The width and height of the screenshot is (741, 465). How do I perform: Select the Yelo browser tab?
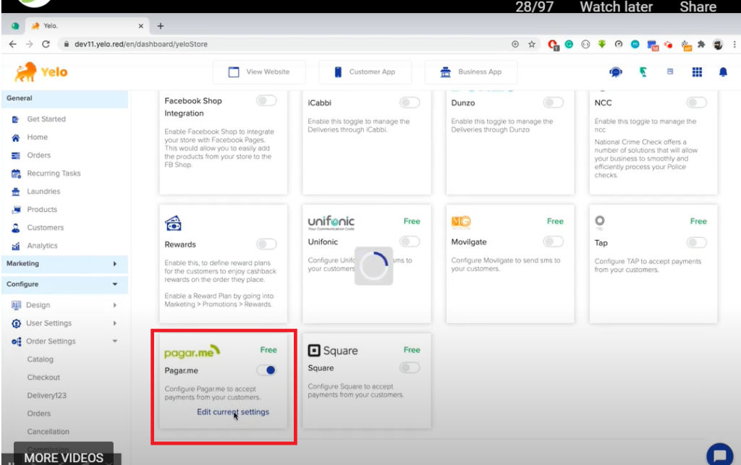coord(88,26)
